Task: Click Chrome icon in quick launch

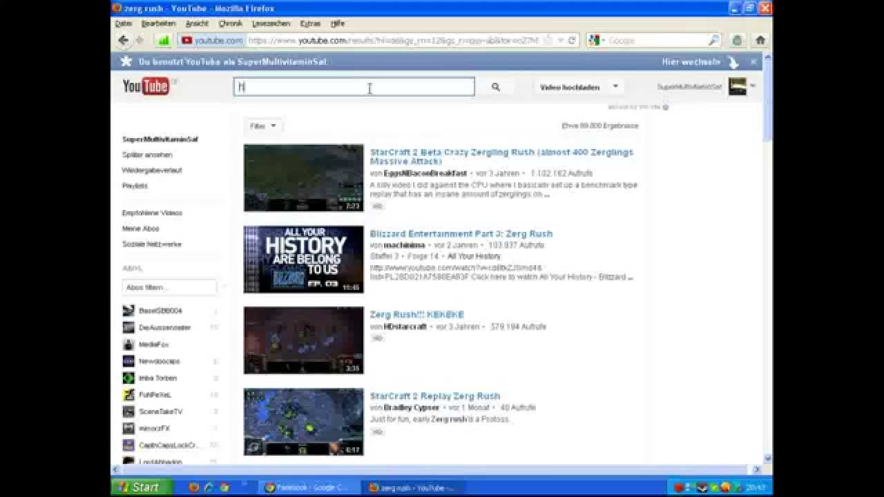Action: [224, 487]
